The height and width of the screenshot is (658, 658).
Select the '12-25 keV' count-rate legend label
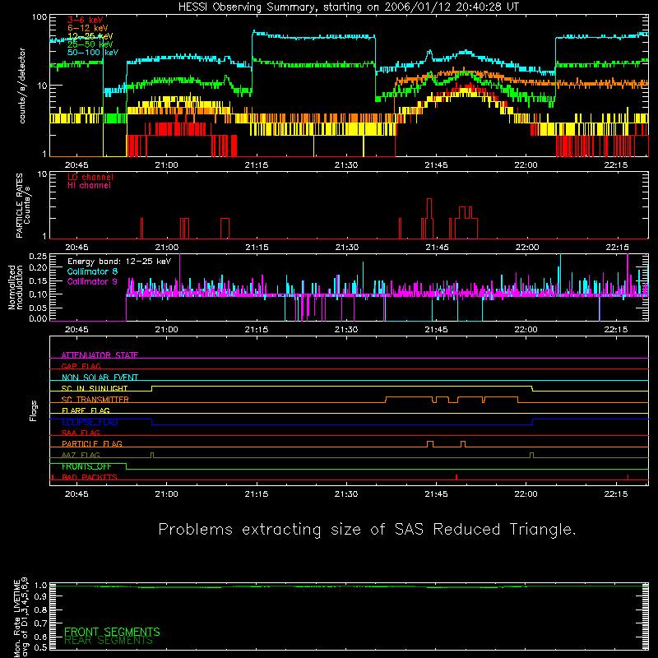(x=90, y=36)
